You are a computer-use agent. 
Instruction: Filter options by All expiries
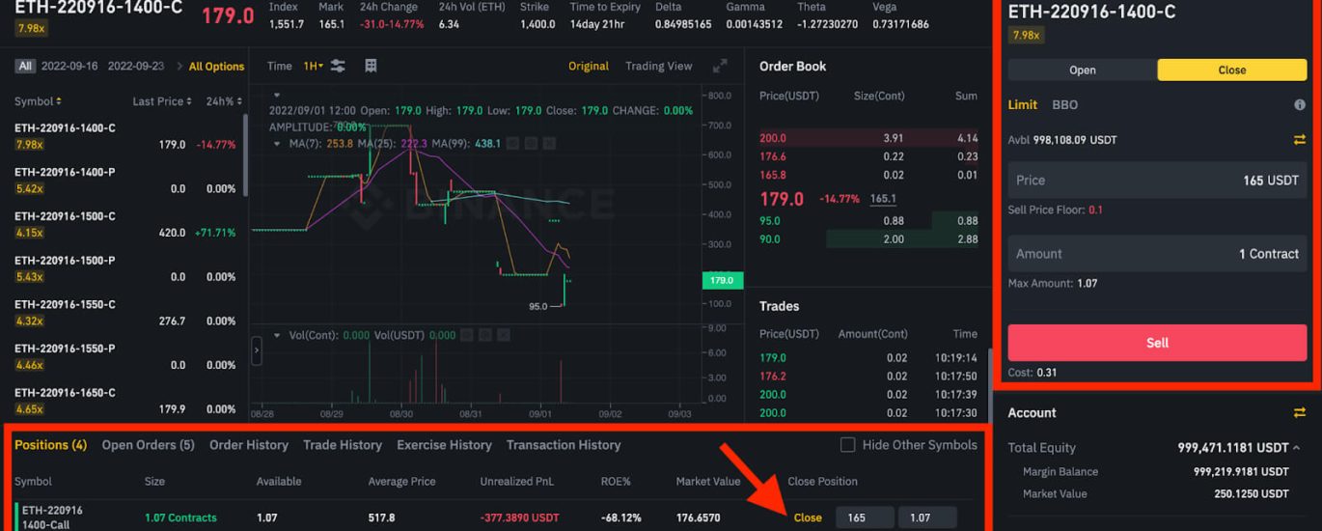coord(25,66)
